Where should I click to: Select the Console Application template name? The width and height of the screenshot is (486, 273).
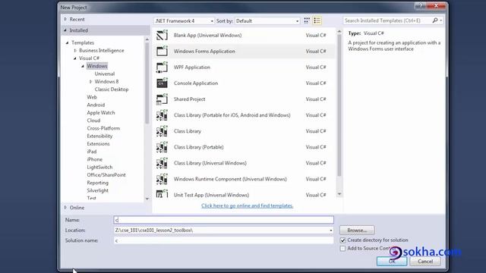(196, 83)
